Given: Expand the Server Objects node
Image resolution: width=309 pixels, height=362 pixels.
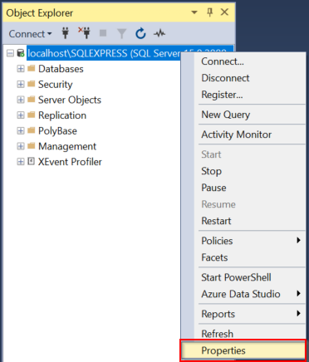Looking at the screenshot, I should (21, 100).
